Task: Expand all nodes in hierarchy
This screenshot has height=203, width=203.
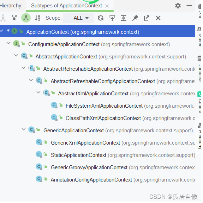Action: coord(124,18)
